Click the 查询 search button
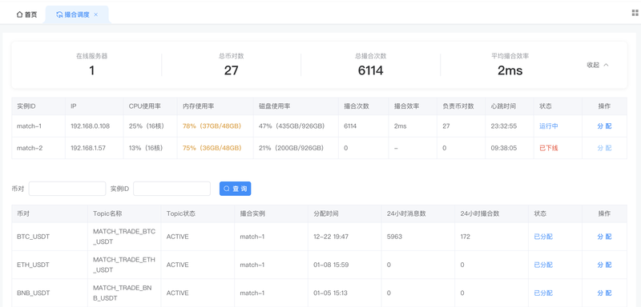The width and height of the screenshot is (641, 307). click(x=235, y=189)
